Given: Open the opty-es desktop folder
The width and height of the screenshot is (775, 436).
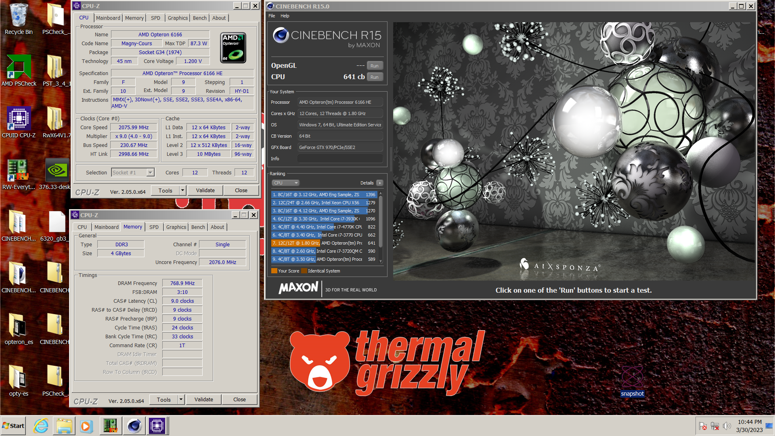Looking at the screenshot, I should pos(19,380).
